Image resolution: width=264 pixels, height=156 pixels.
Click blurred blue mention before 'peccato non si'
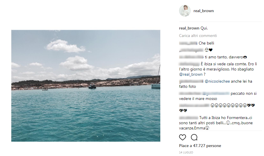216,94
